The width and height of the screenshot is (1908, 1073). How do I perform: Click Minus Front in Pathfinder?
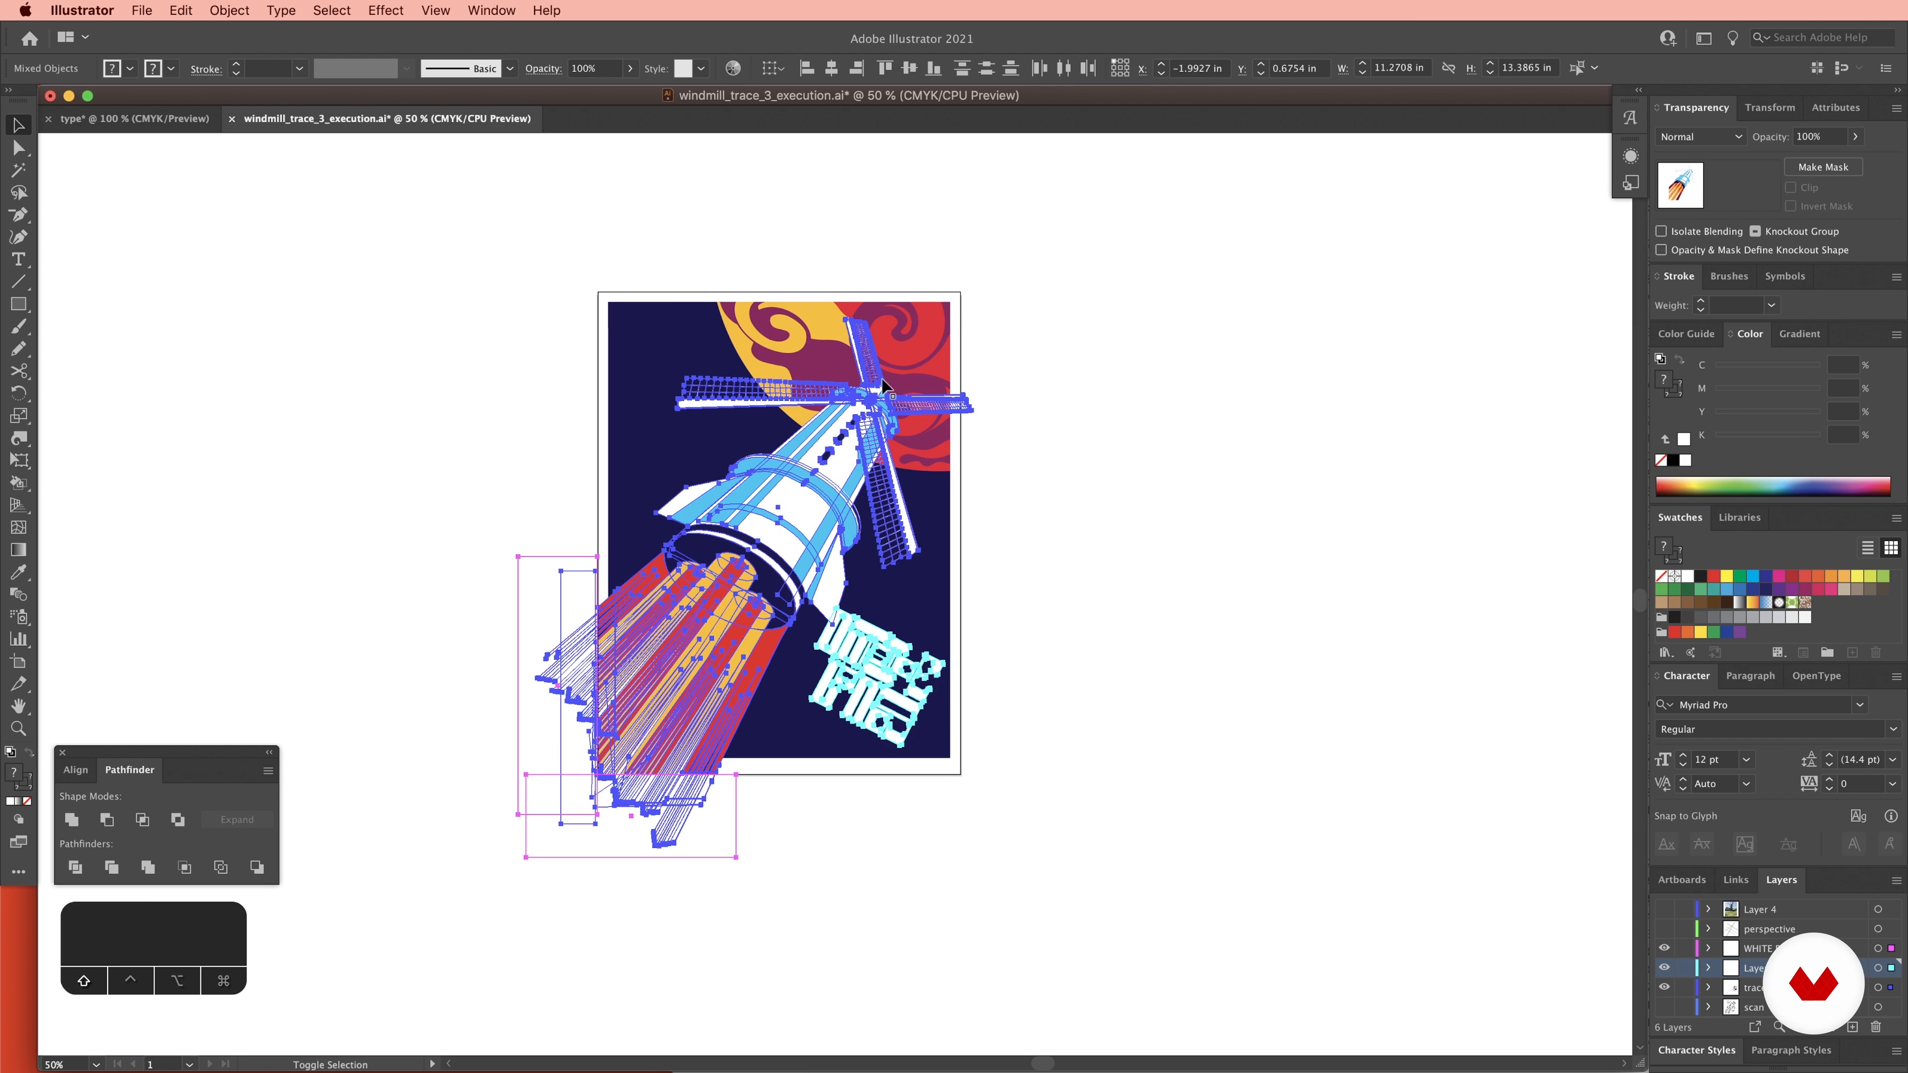click(107, 819)
